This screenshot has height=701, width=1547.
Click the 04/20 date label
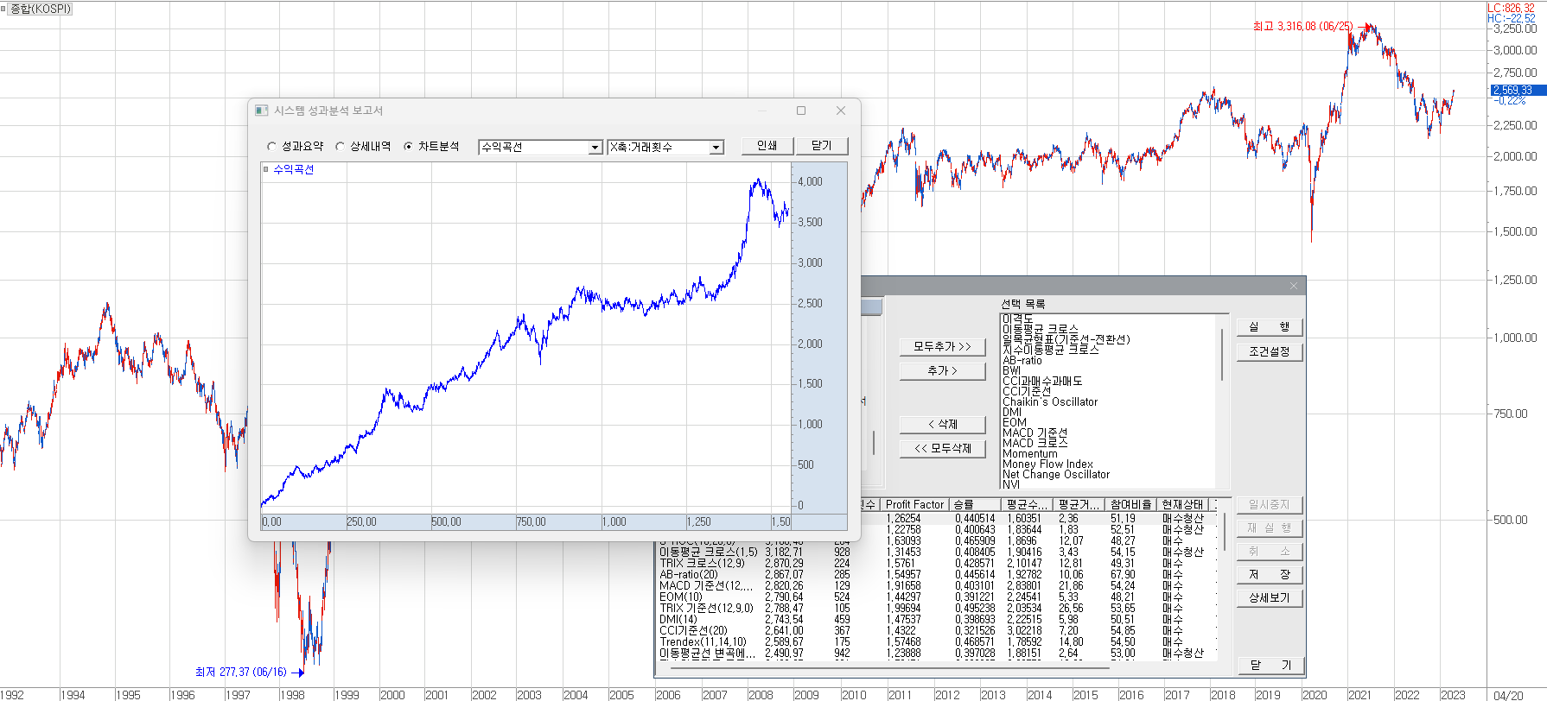click(x=1508, y=695)
